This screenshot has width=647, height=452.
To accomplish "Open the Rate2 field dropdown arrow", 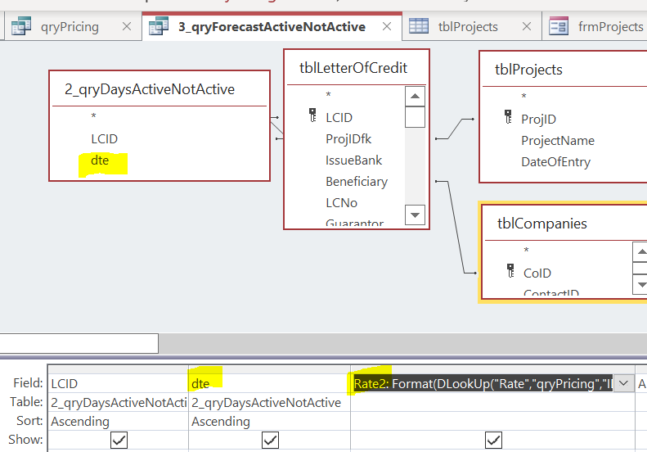I will point(624,383).
